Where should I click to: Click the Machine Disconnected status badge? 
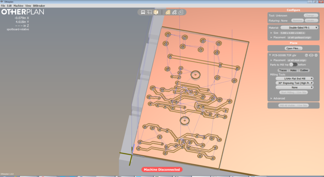coord(162,169)
